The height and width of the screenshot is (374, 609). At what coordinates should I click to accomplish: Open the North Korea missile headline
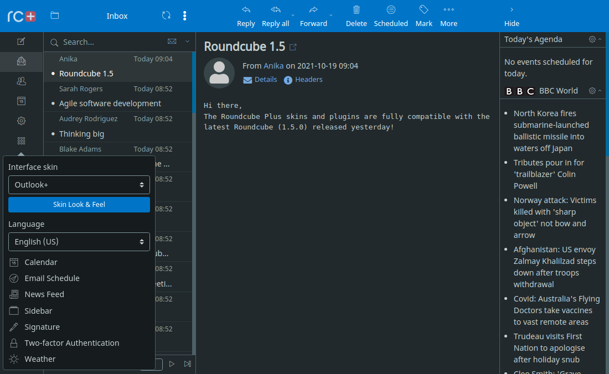point(551,131)
